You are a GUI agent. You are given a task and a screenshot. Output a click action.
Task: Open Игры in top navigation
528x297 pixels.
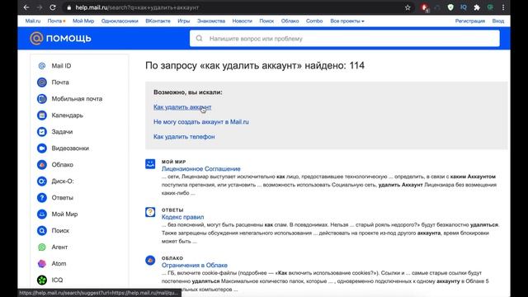pyautogui.click(x=184, y=21)
